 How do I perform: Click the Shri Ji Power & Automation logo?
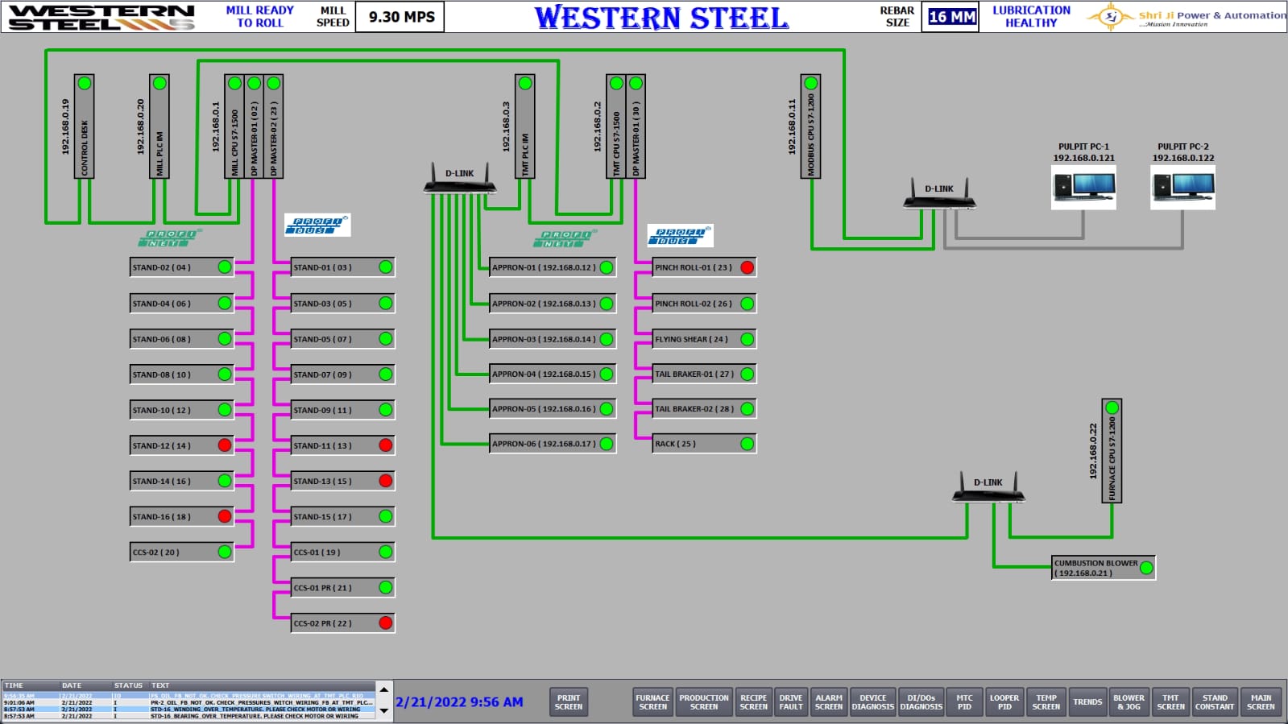coord(1186,17)
